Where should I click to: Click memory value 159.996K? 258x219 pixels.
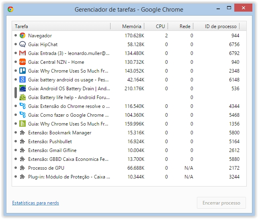tap(134, 124)
